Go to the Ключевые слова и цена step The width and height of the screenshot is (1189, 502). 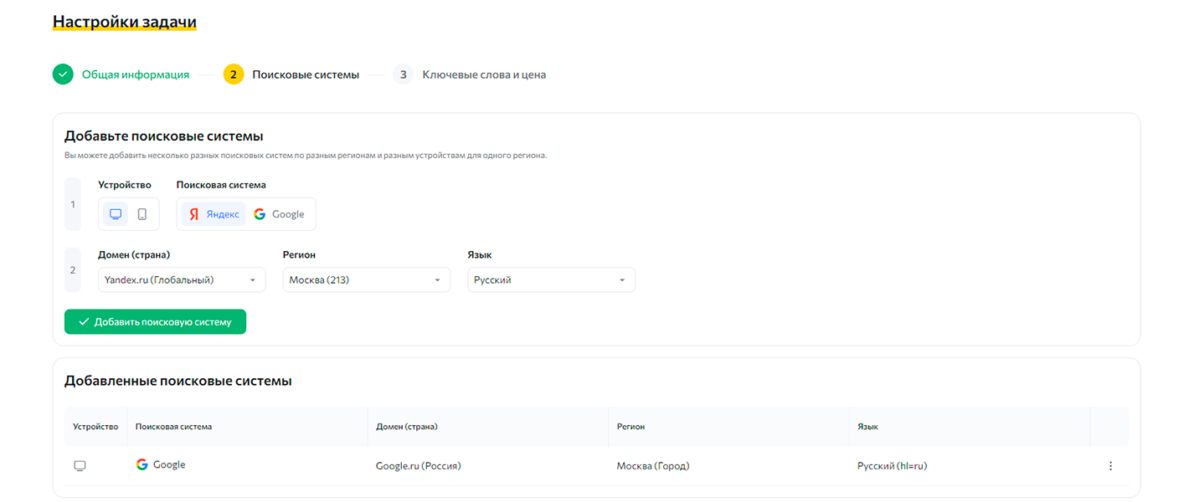pyautogui.click(x=484, y=74)
